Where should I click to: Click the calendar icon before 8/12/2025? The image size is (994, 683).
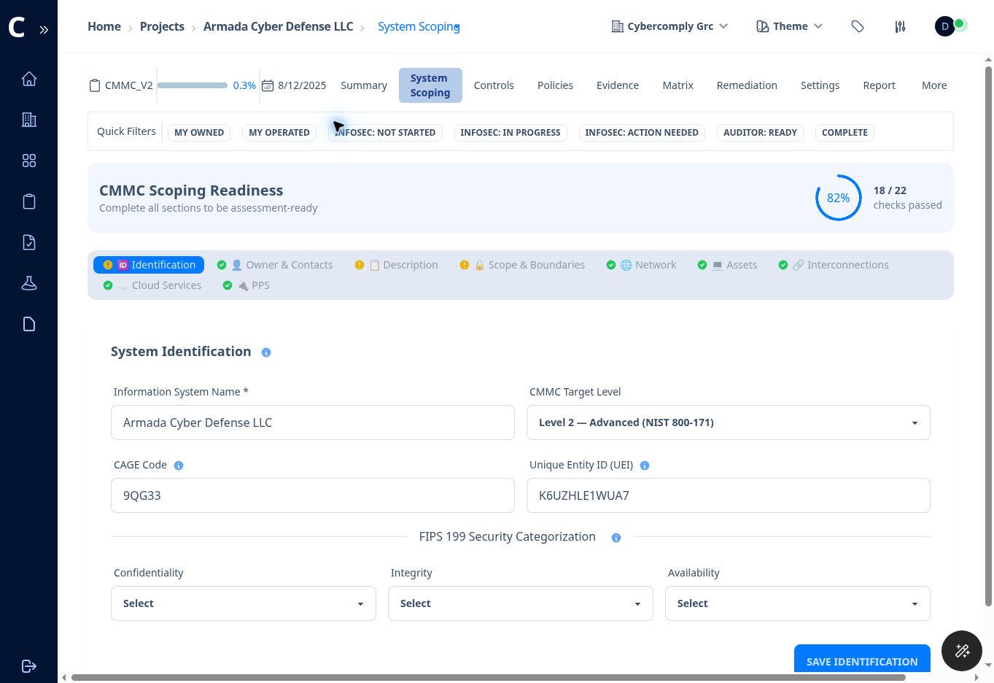point(268,85)
